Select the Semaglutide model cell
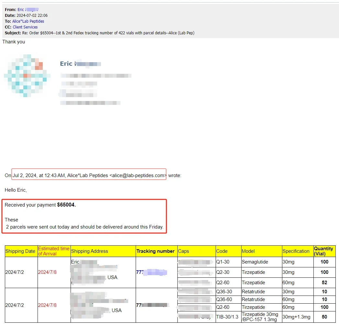The height and width of the screenshot is (325, 339). point(255,262)
